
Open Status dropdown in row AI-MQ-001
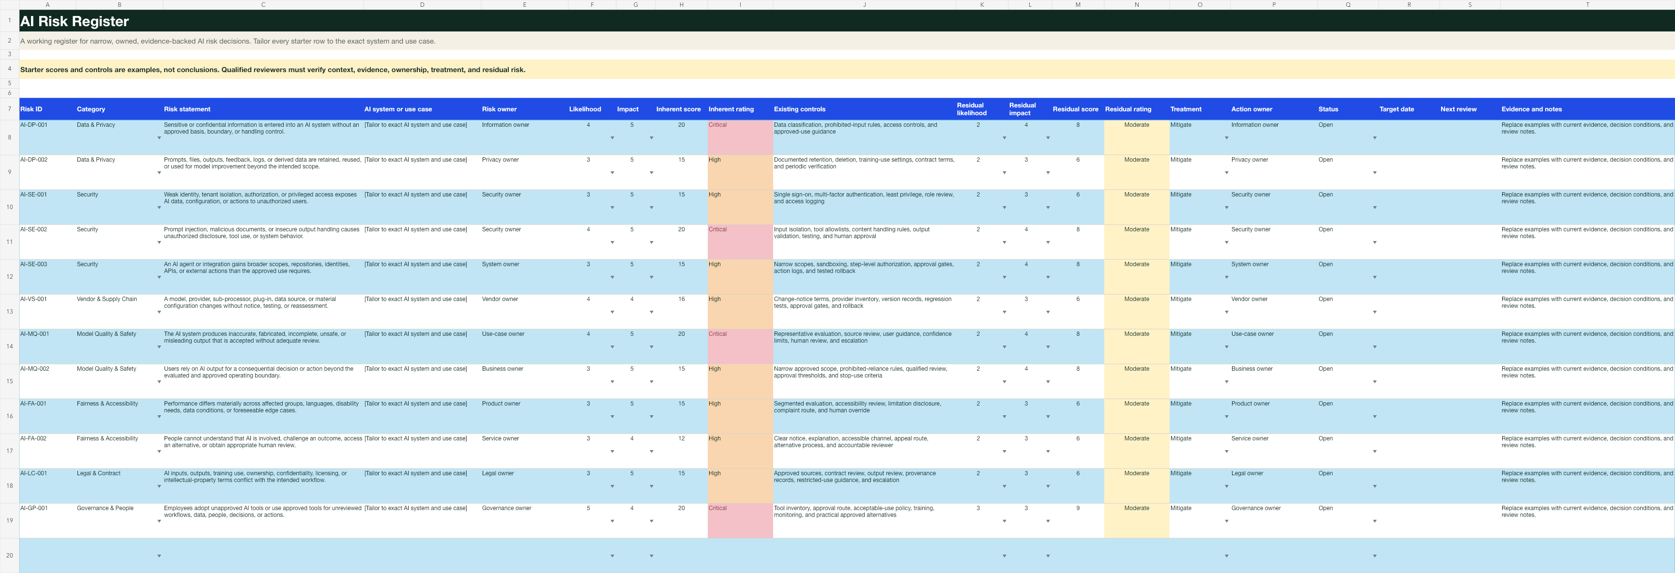(1374, 347)
